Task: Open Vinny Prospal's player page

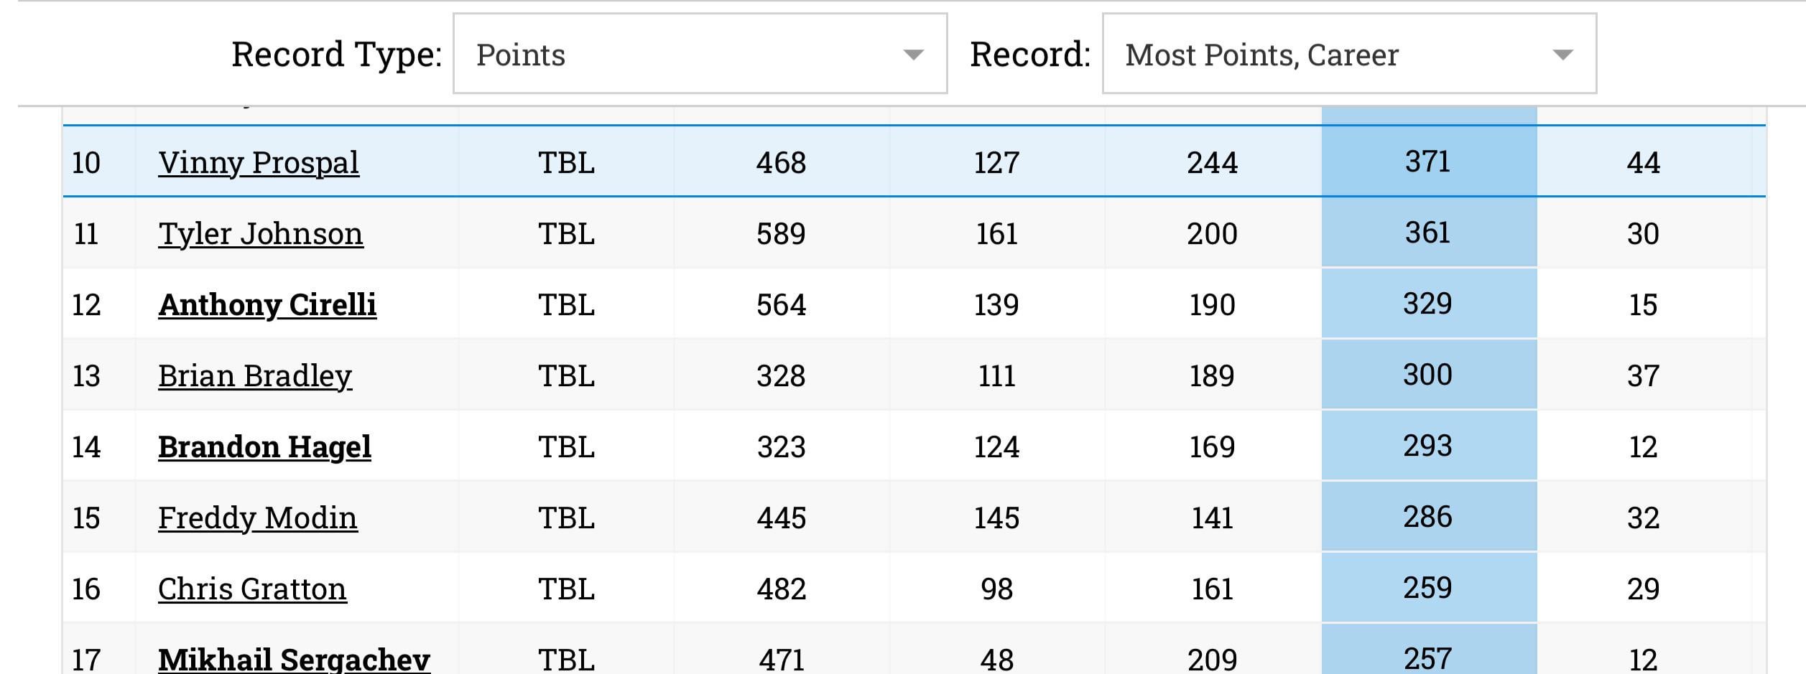Action: tap(258, 162)
